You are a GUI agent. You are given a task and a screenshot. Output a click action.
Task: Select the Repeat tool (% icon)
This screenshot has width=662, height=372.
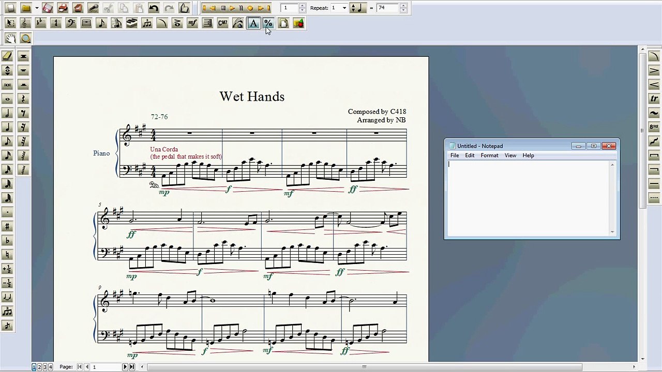tap(268, 23)
